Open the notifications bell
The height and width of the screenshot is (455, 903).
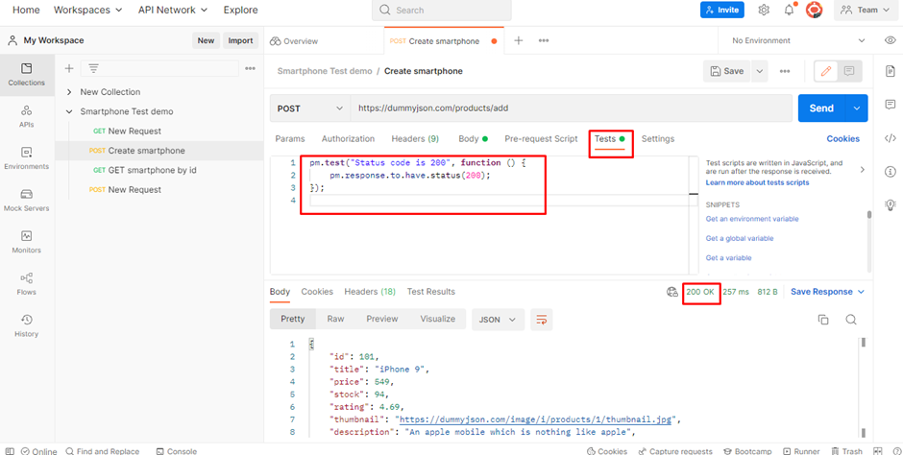789,10
